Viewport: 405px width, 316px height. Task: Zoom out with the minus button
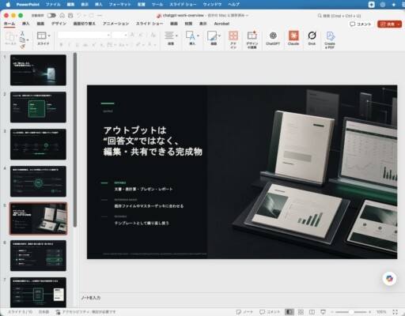click(331, 312)
